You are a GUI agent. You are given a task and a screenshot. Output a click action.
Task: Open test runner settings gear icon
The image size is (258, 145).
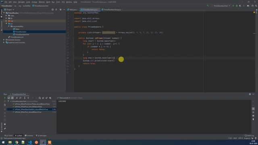pyautogui.click(x=50, y=98)
